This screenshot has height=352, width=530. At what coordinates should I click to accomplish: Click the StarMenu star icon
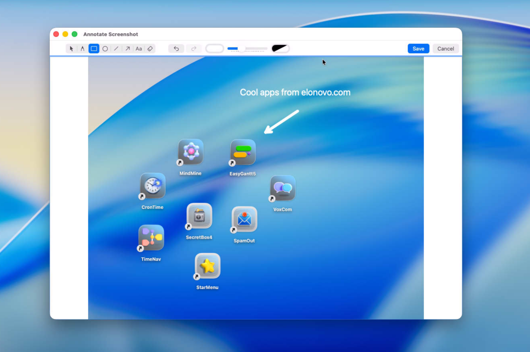207,266
